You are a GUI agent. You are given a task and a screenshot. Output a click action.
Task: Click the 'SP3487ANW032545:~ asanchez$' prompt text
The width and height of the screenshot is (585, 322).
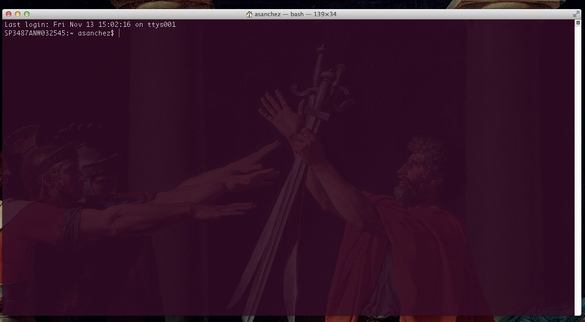tap(59, 33)
